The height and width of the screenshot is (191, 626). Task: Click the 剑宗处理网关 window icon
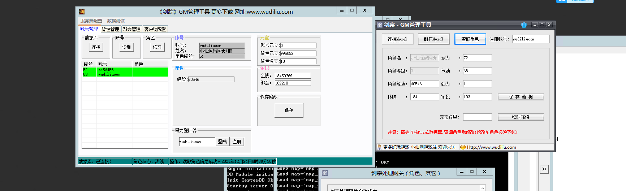point(325,173)
